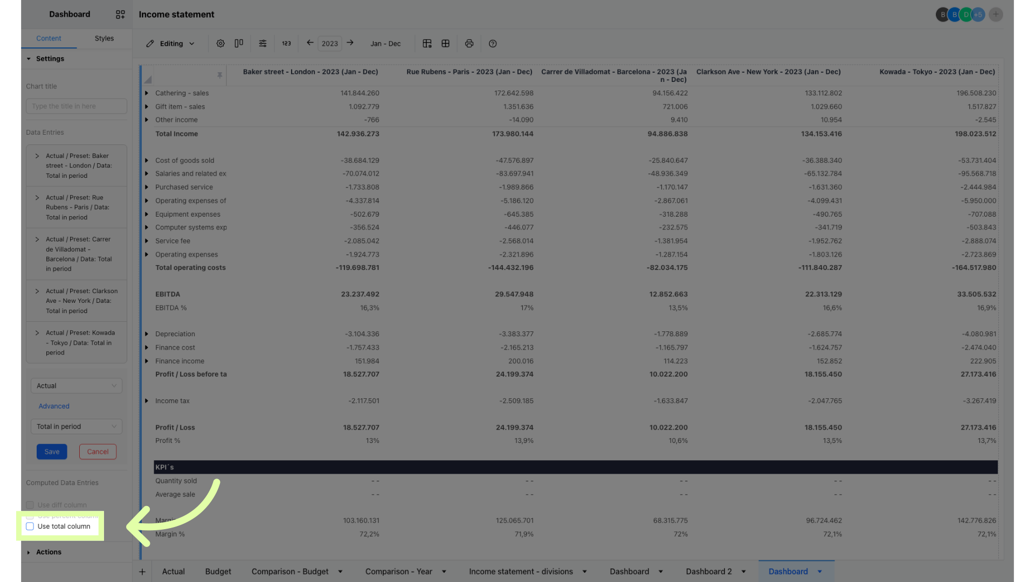1035x582 pixels.
Task: Click the left arrow to go to 2022
Action: pos(309,43)
